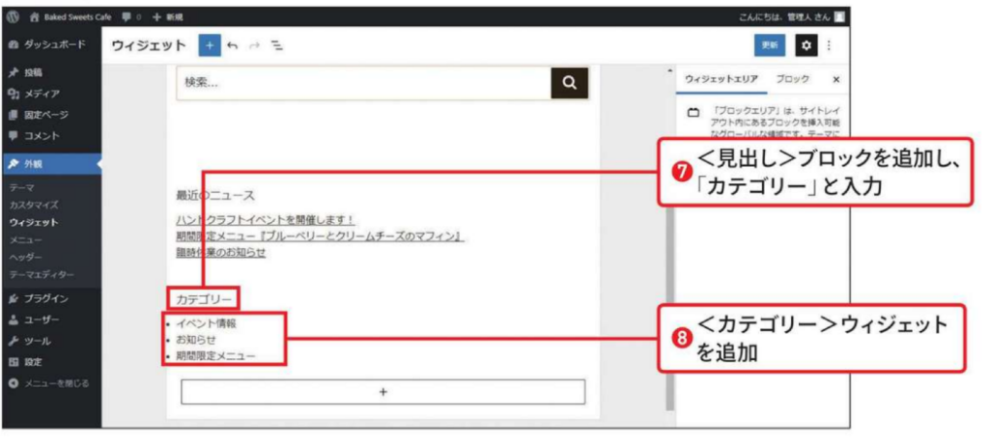
Task: Click the WordPress logo in the admin bar
Action: pyautogui.click(x=13, y=16)
